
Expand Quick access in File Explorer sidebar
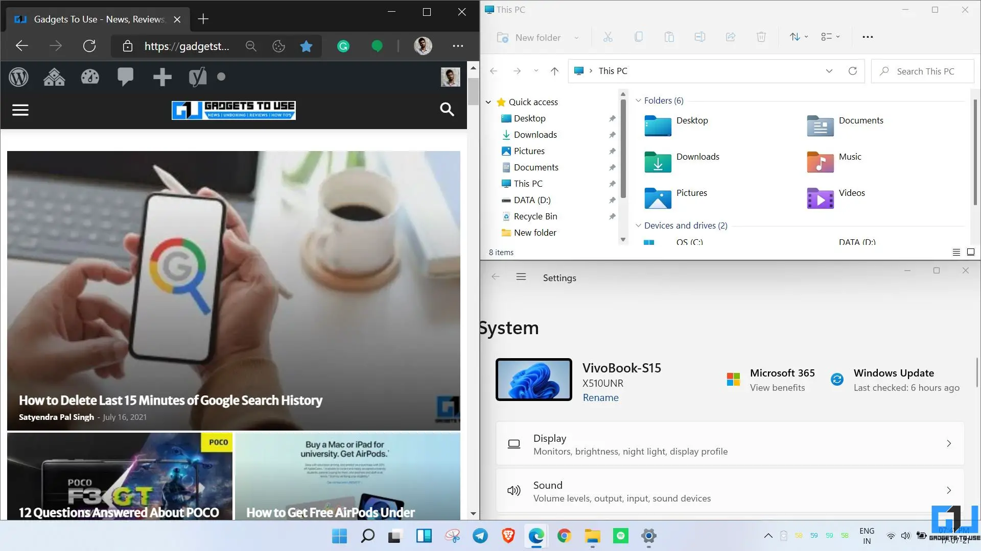pos(487,102)
